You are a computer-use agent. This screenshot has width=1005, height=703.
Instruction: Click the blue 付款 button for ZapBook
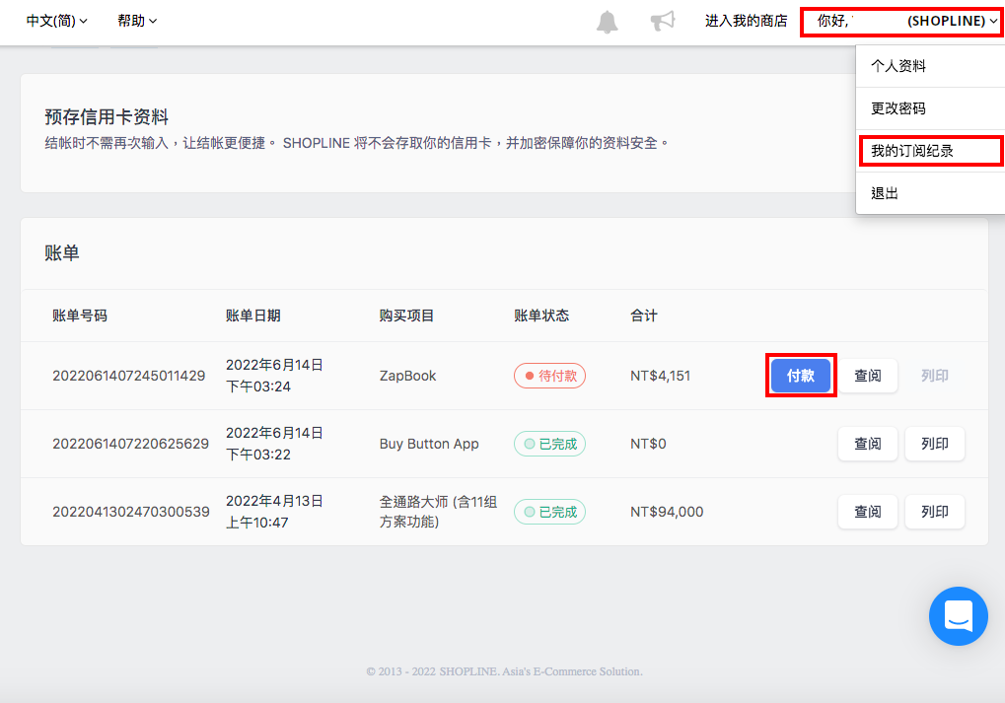[x=801, y=376]
